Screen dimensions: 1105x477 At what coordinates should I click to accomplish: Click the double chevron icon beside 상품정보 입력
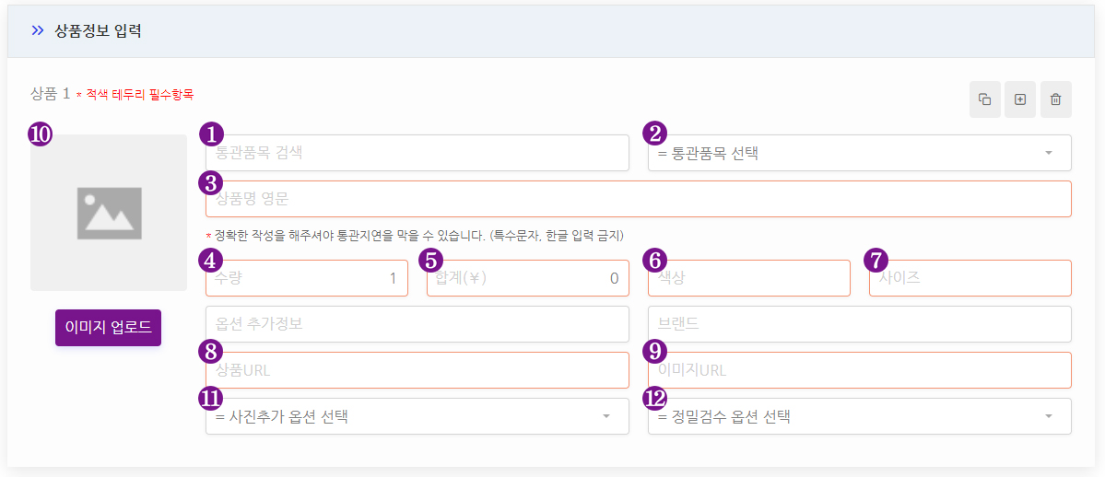point(38,31)
